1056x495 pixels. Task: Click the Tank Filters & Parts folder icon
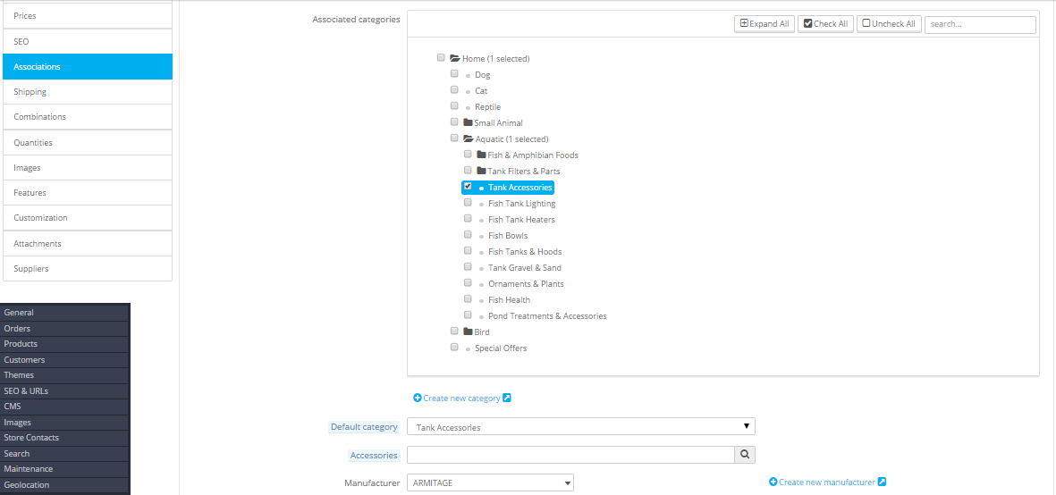click(x=481, y=171)
